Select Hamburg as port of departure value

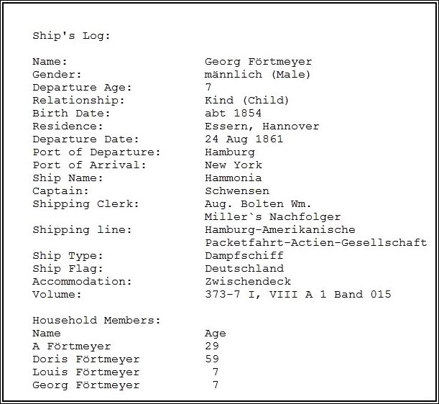click(229, 152)
